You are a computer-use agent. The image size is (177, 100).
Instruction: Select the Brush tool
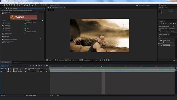(25, 5)
